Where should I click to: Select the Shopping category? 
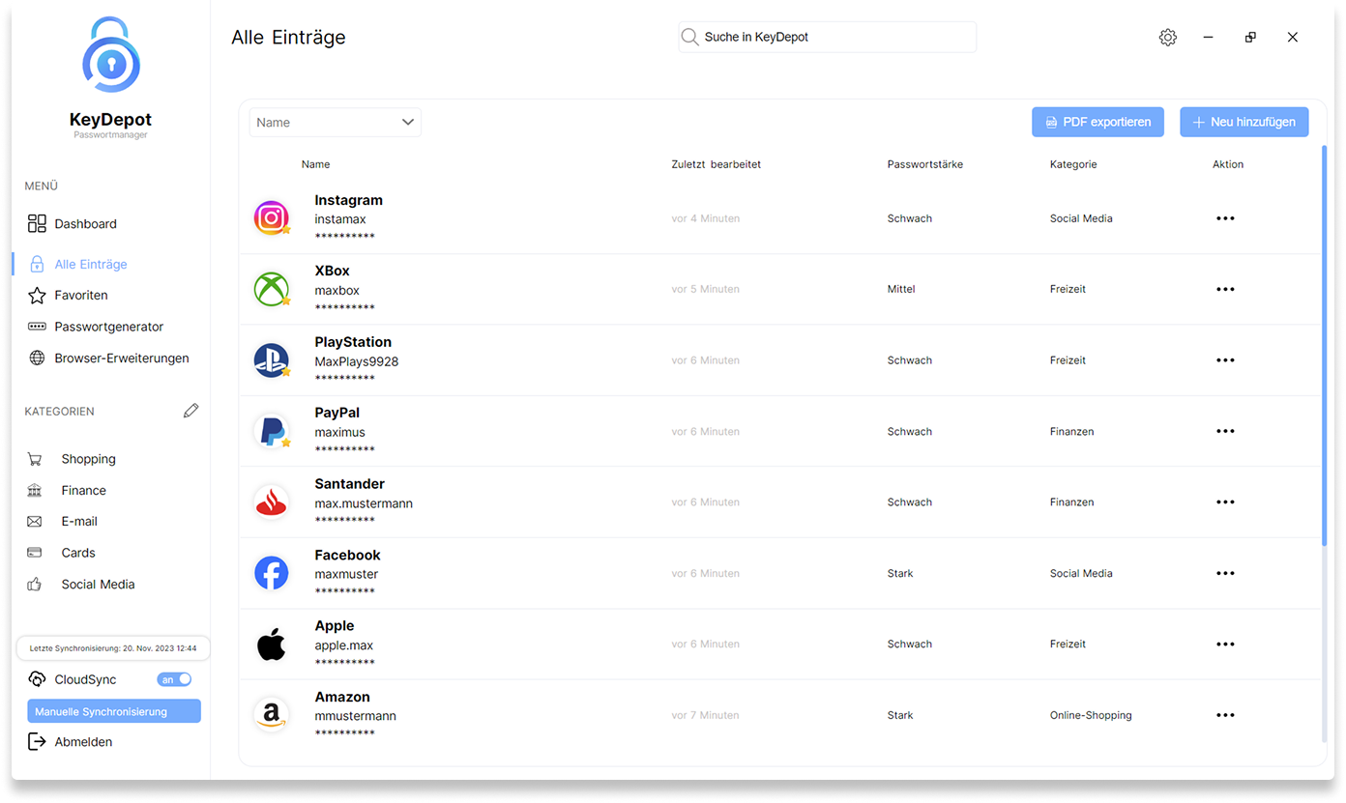(x=88, y=459)
